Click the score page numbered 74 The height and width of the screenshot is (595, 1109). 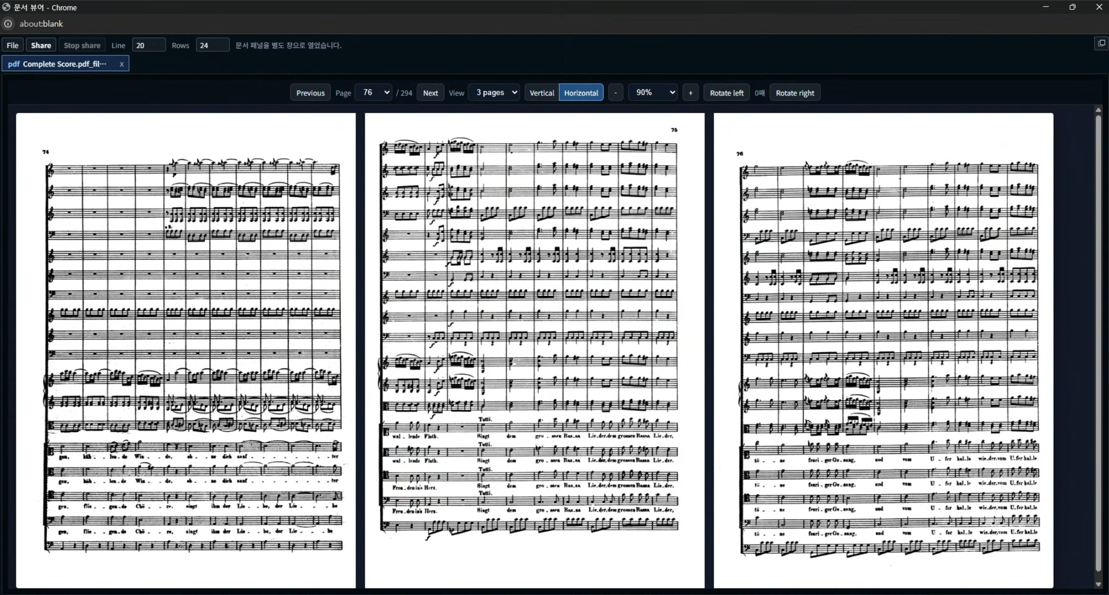pos(186,350)
